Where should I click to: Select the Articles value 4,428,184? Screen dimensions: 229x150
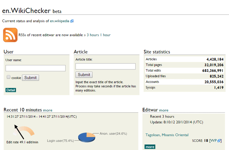215,60
